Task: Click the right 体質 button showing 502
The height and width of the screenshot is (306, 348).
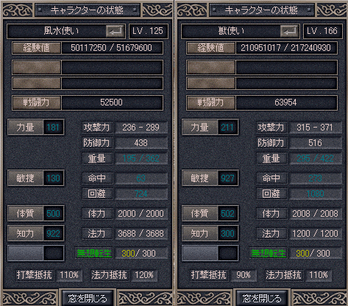Action: 200,213
